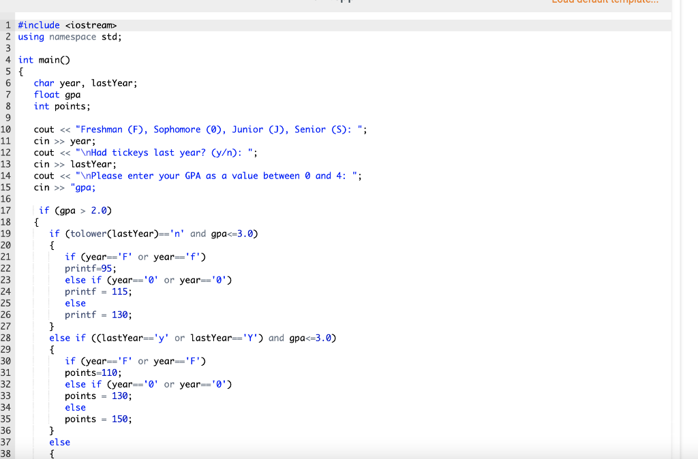Viewport: 698px width, 459px height.
Task: Click line number 27 in the gutter
Action: pos(5,326)
